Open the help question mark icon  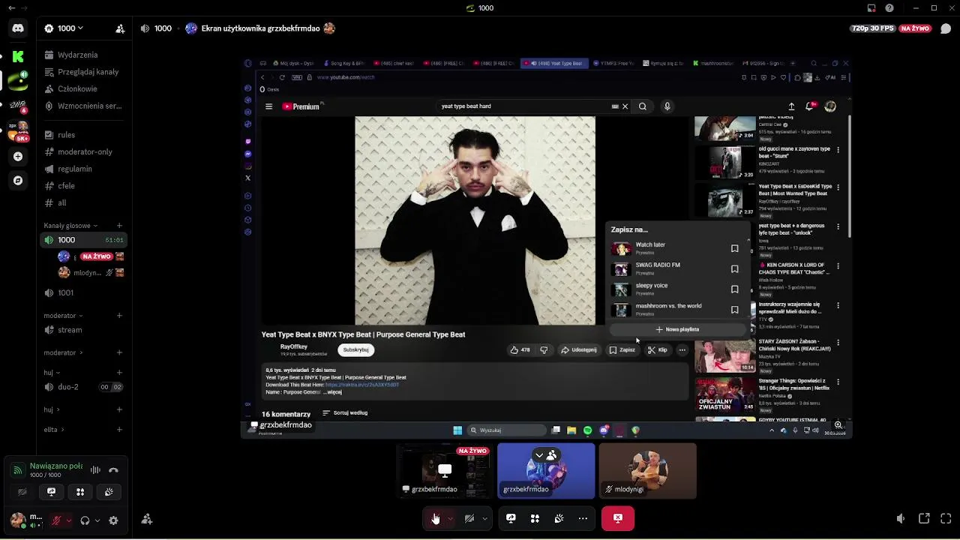click(x=889, y=8)
